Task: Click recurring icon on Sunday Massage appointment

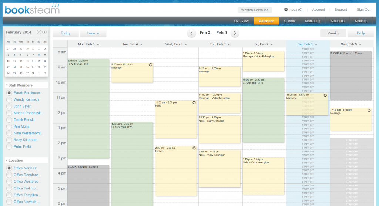Action: tap(369, 110)
